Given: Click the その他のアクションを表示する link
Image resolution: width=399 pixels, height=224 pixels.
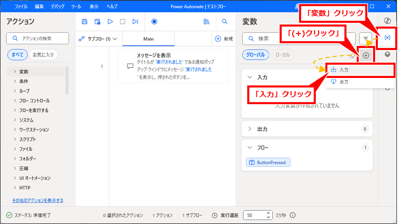Looking at the screenshot, I should [38, 201].
